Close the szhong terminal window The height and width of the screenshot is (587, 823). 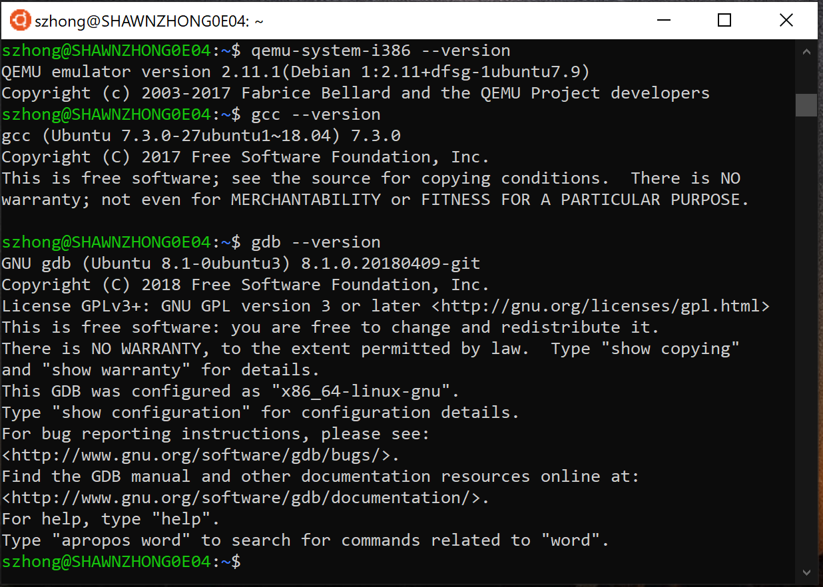[786, 21]
